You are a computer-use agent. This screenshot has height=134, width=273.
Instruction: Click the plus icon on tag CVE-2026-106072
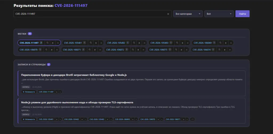coord(138,50)
